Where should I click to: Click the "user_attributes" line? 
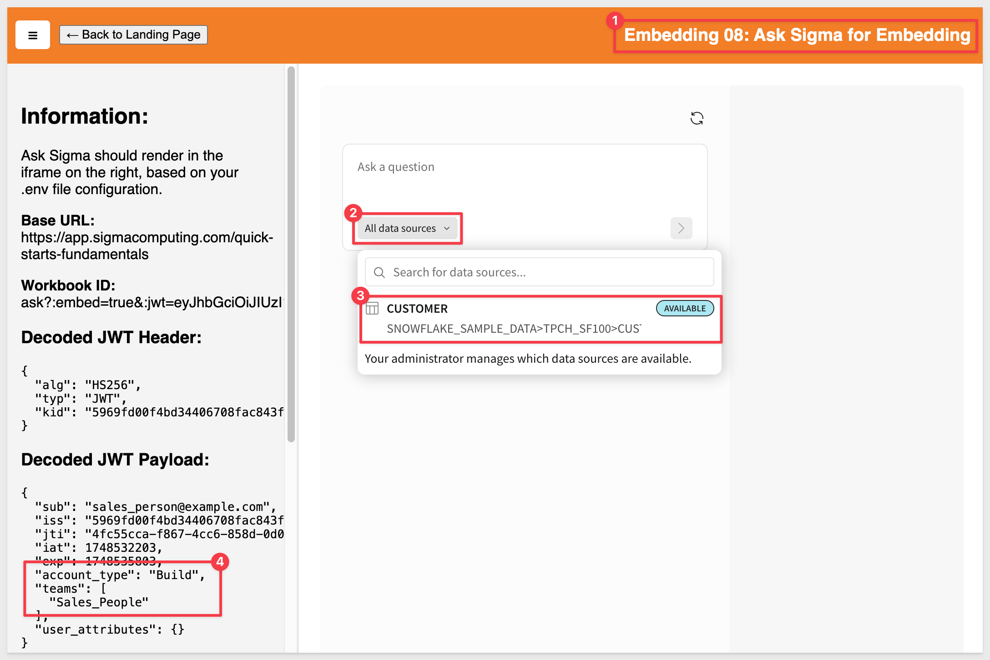point(110,630)
